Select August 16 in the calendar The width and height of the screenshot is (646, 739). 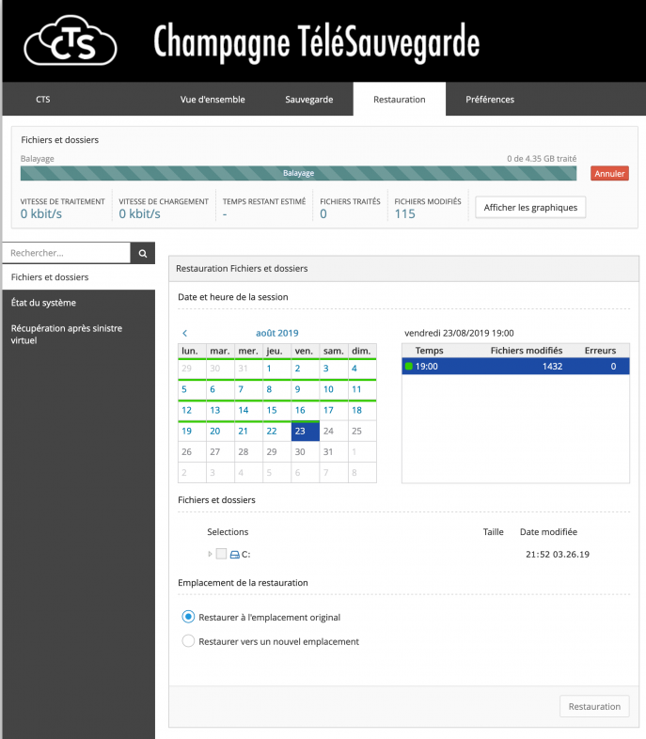[299, 411]
